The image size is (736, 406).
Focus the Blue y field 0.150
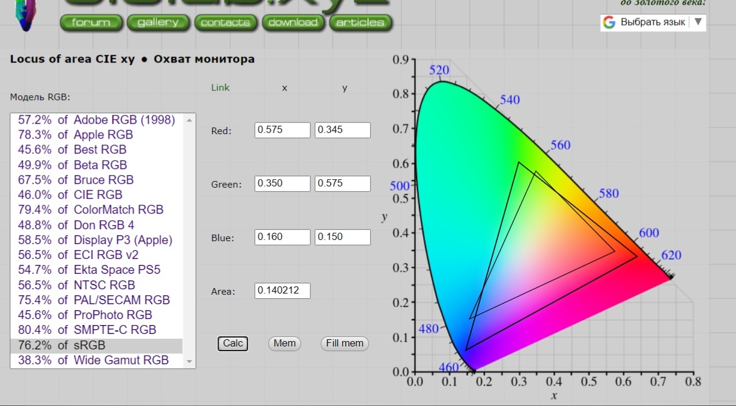[x=343, y=237]
